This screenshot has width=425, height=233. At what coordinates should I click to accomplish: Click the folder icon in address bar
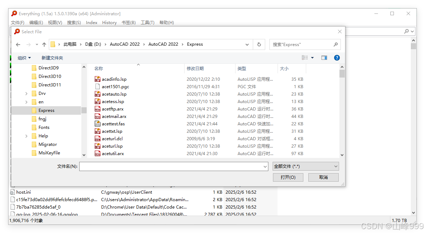(53, 45)
